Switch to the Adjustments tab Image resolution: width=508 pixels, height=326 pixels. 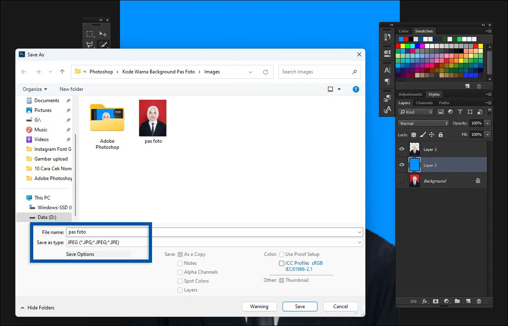[410, 94]
